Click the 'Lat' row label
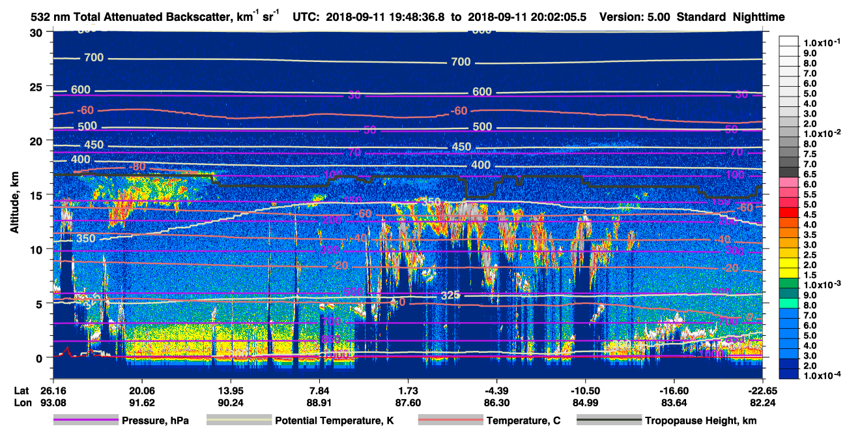 [x=23, y=391]
